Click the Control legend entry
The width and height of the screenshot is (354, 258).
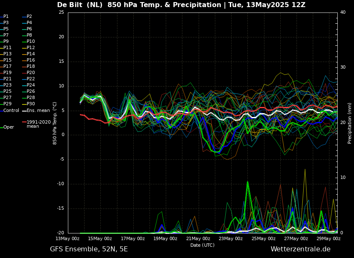(11, 111)
